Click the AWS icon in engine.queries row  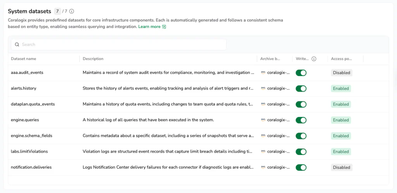click(x=263, y=120)
